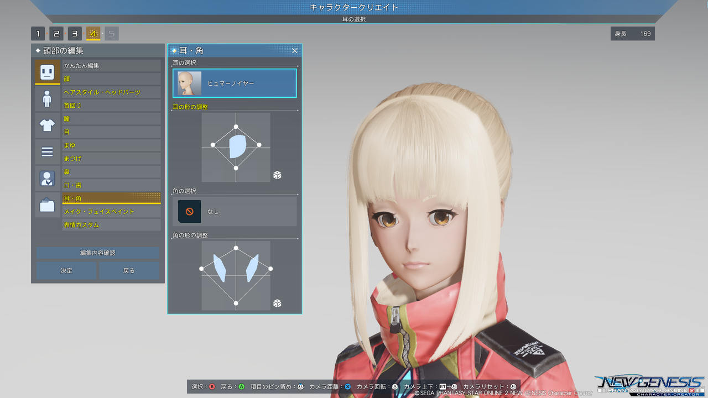Confirm with the 決定 button
This screenshot has width=708, height=398.
66,271
